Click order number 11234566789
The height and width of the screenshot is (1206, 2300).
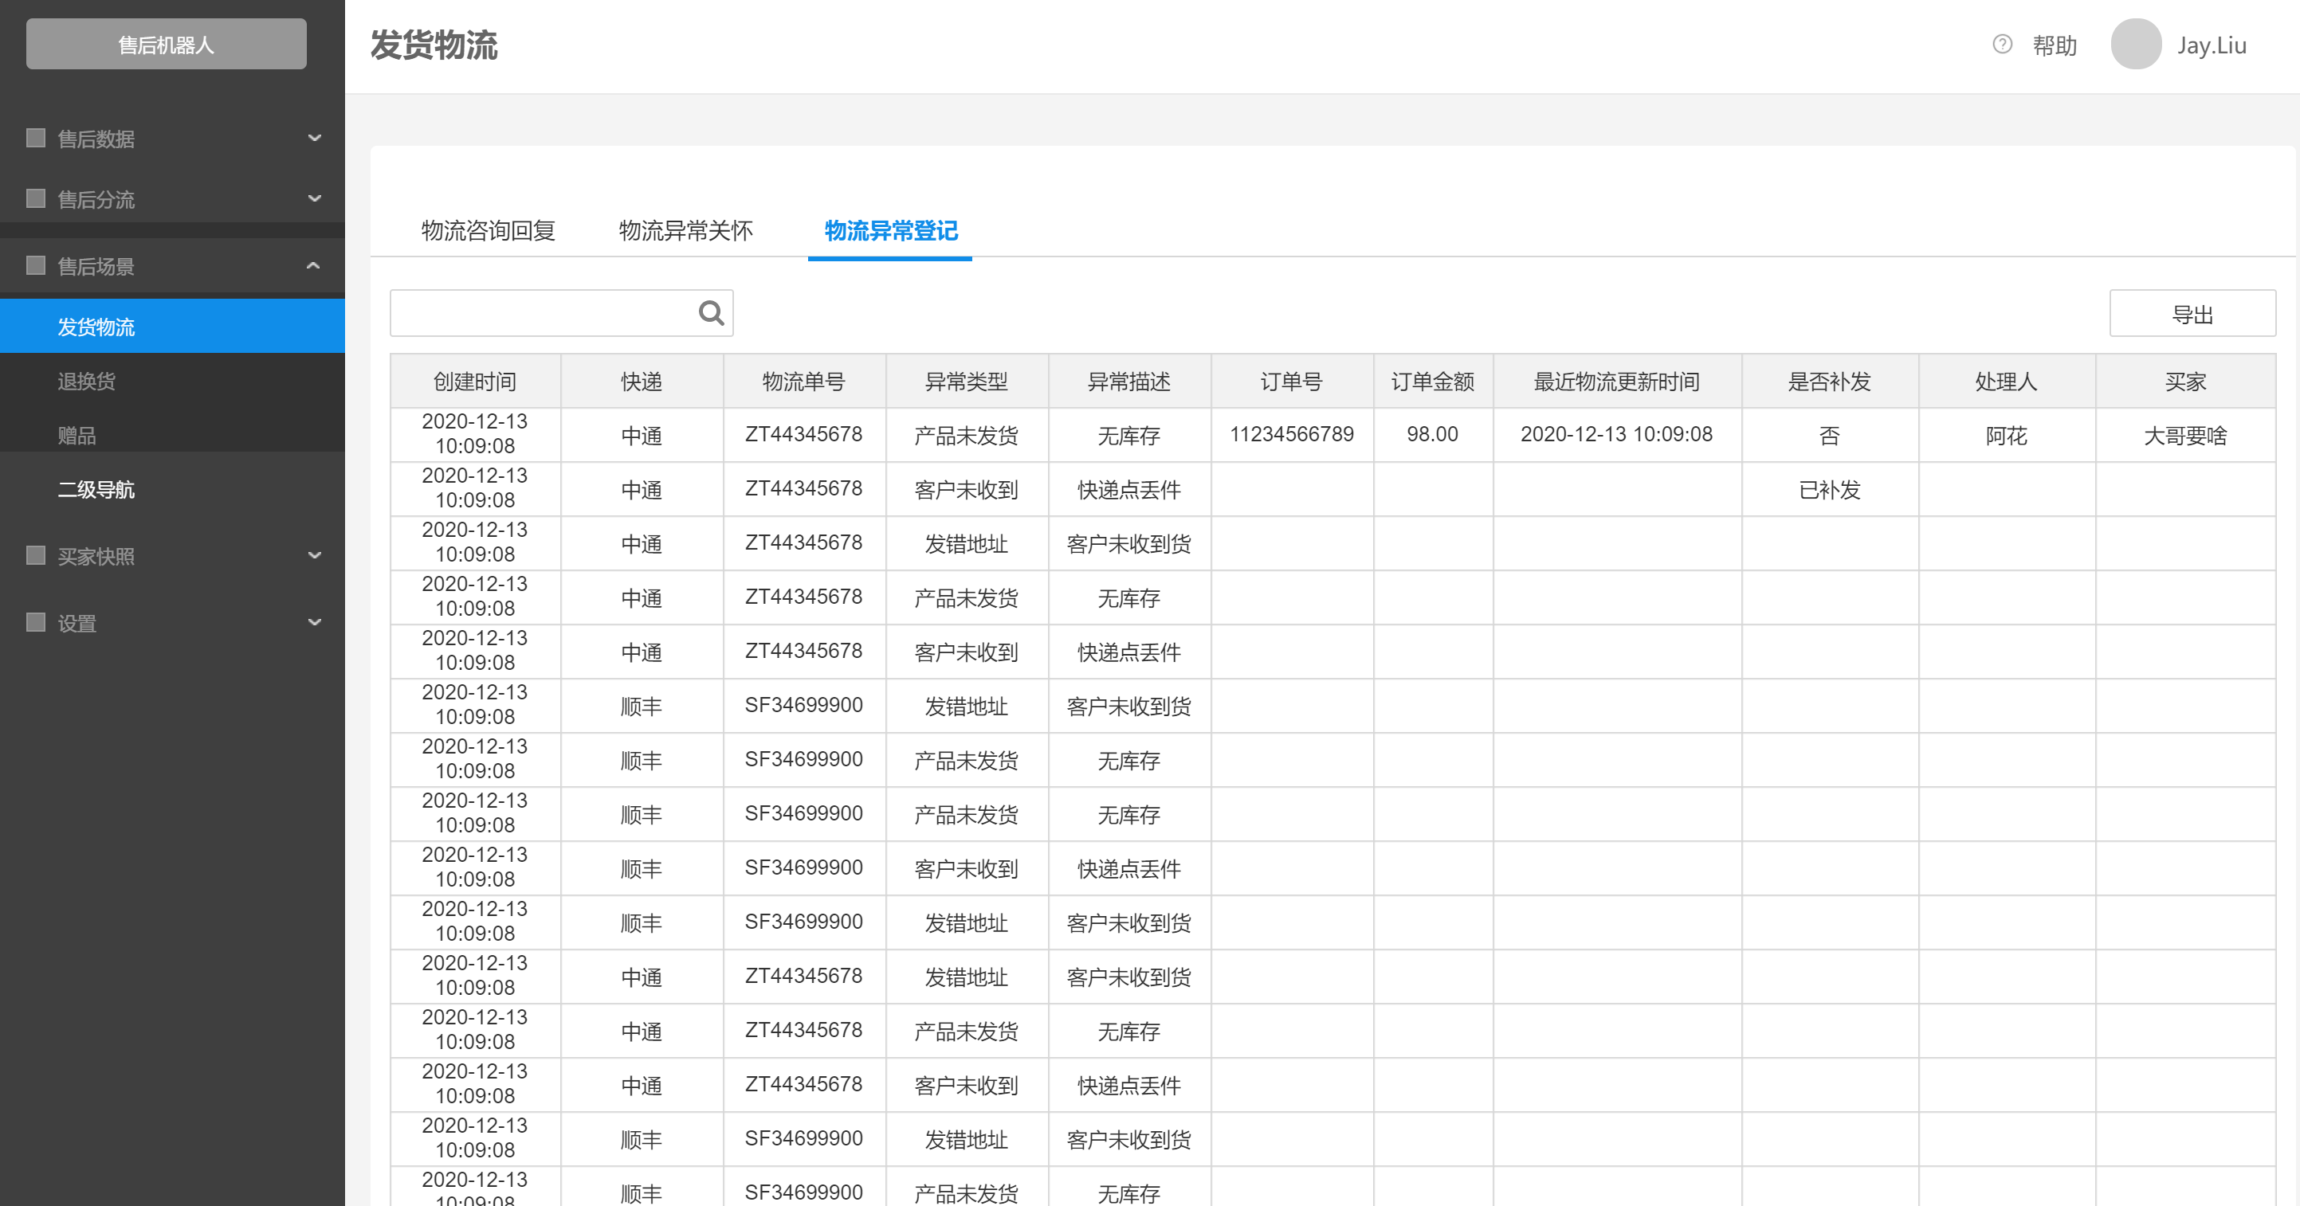[1291, 434]
